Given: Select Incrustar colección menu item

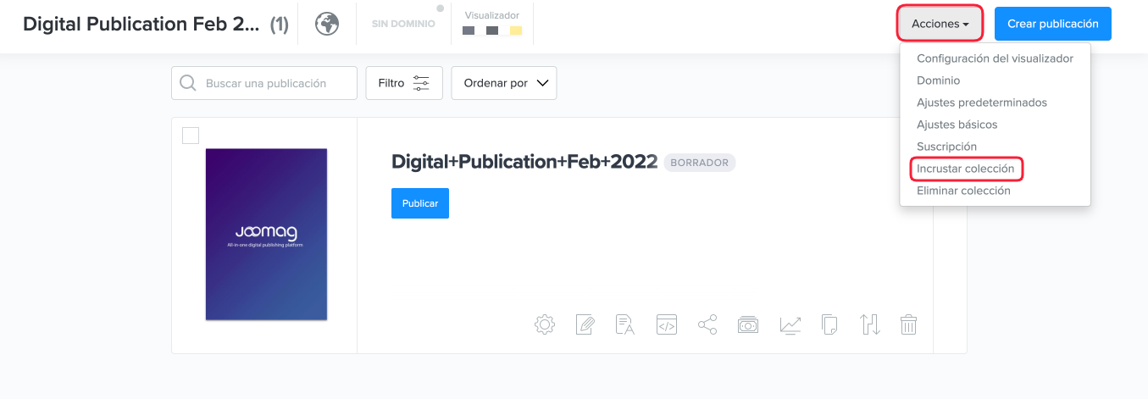Looking at the screenshot, I should point(965,169).
